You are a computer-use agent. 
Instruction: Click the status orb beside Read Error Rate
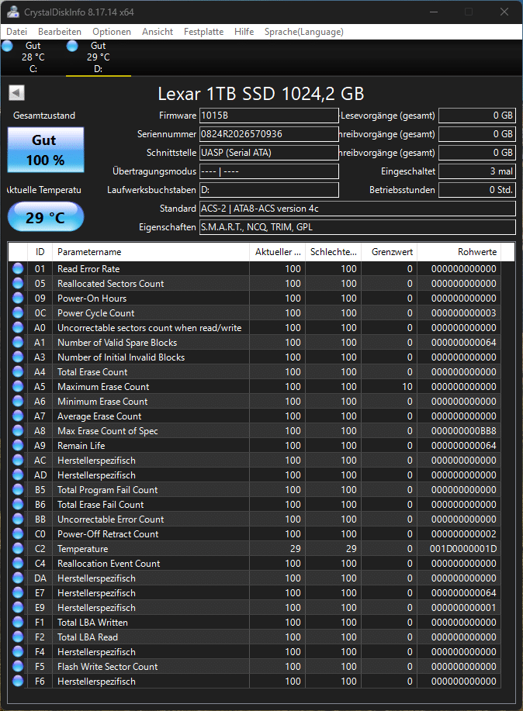tap(18, 269)
